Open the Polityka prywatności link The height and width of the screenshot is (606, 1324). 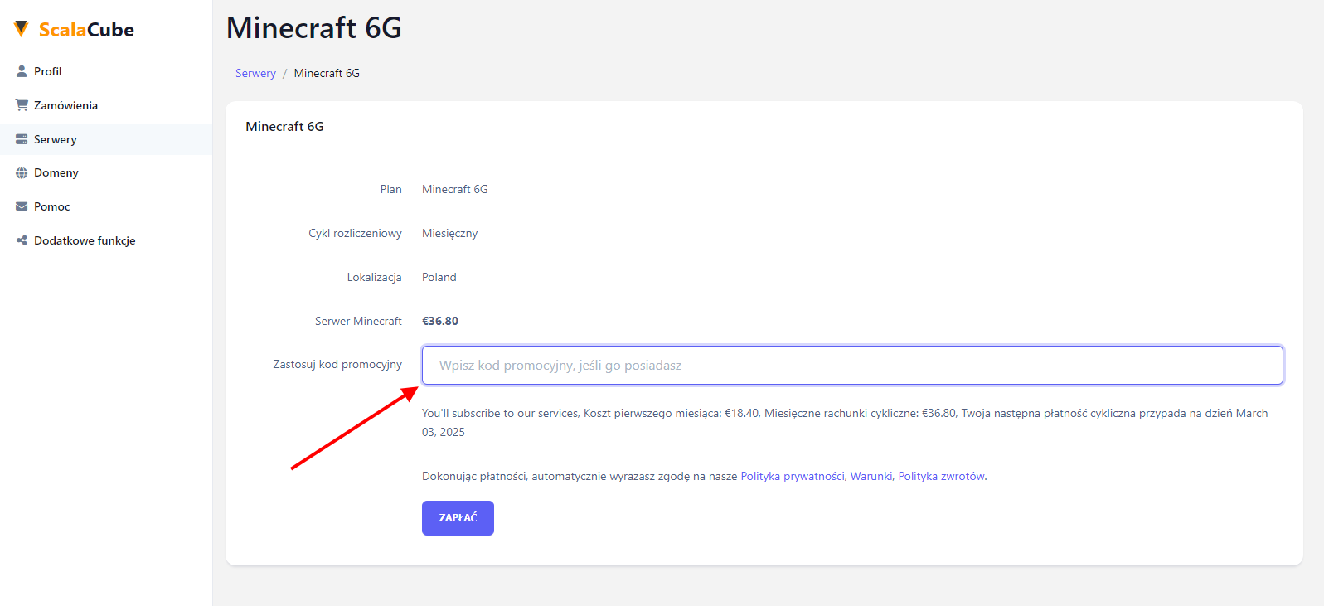point(792,476)
